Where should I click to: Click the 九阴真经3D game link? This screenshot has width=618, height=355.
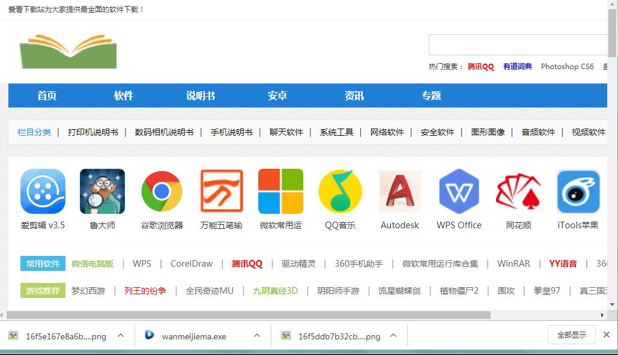275,291
